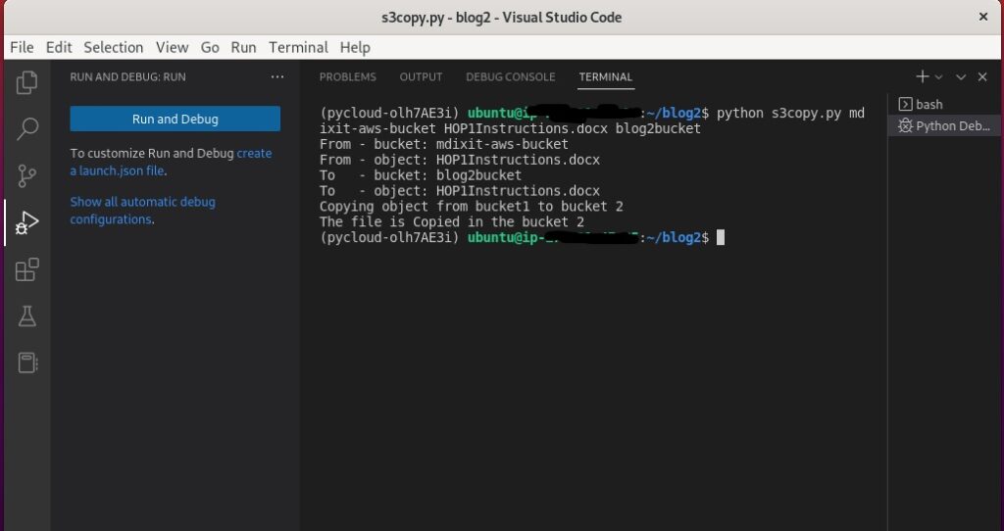Open the new terminal launch profile dropdown

click(938, 76)
